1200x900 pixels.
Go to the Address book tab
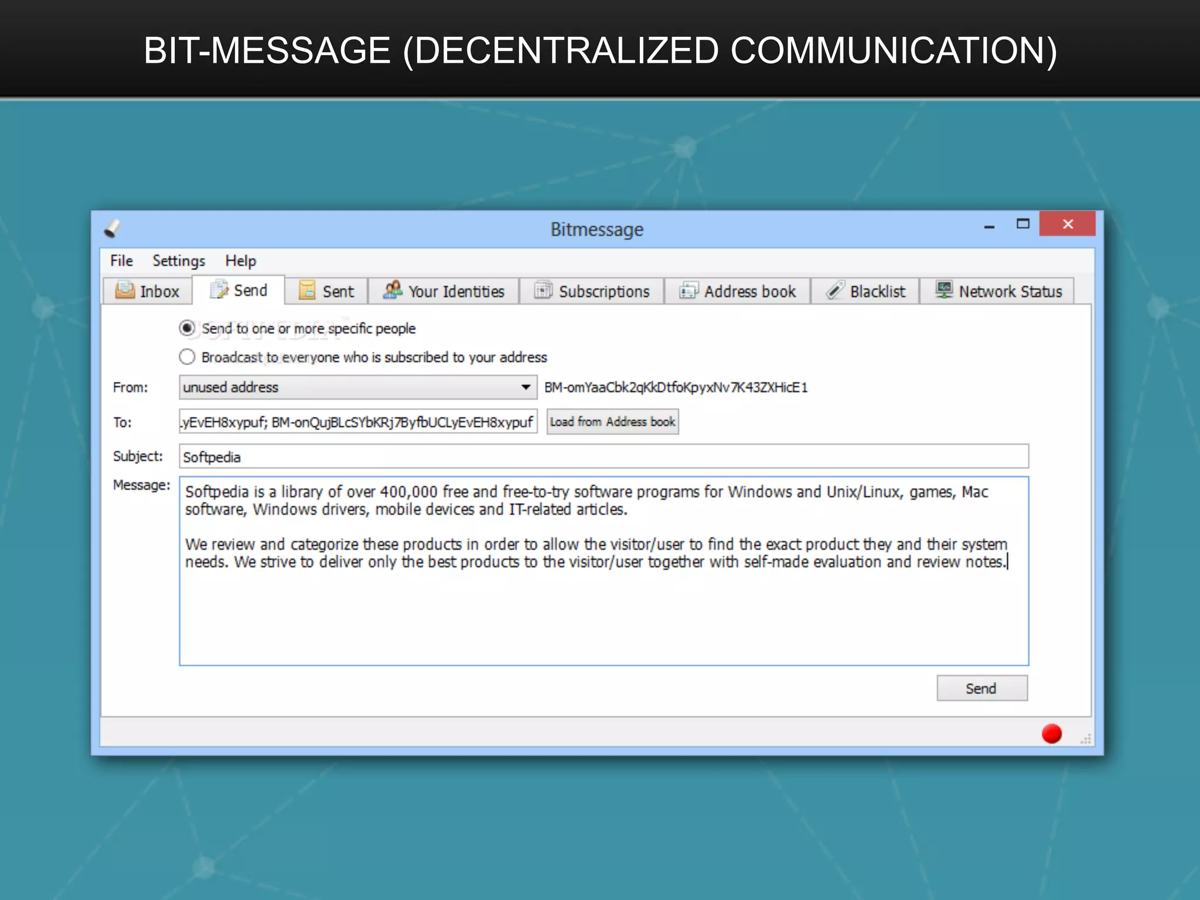738,291
